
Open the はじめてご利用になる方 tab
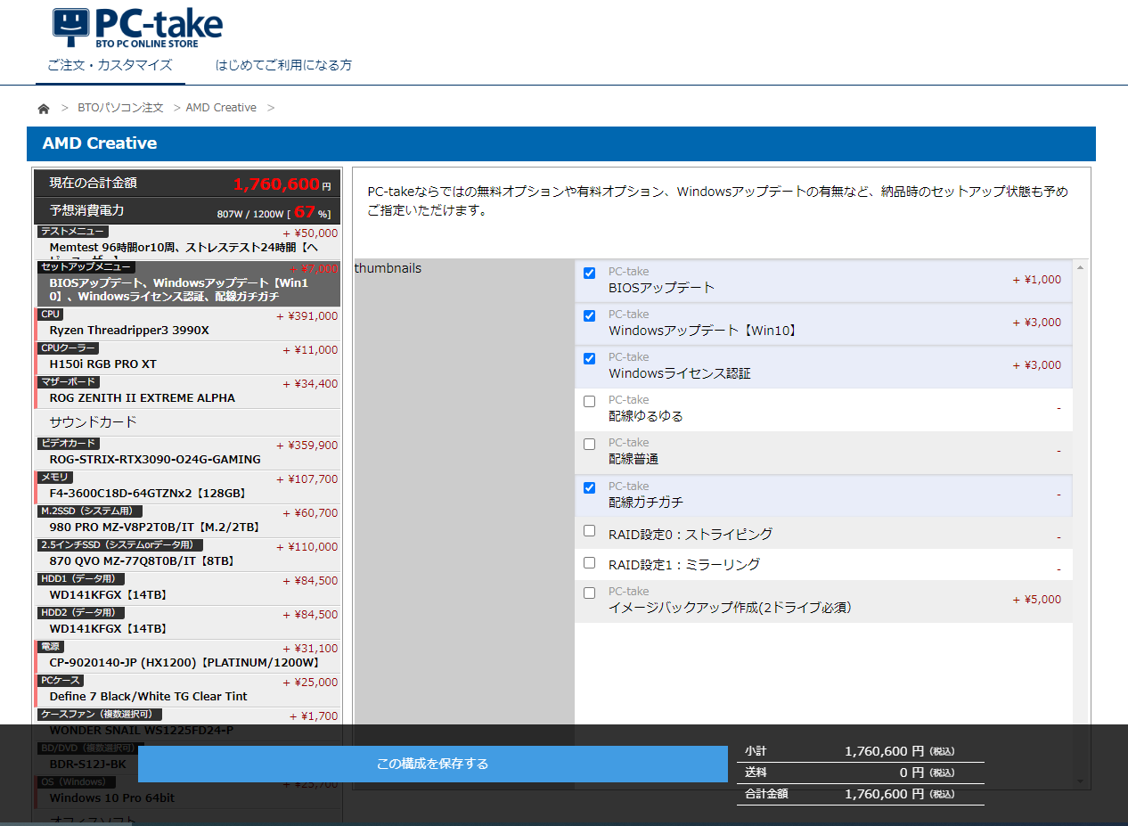point(283,65)
